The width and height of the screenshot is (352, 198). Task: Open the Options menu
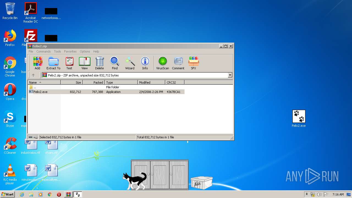coord(85,51)
